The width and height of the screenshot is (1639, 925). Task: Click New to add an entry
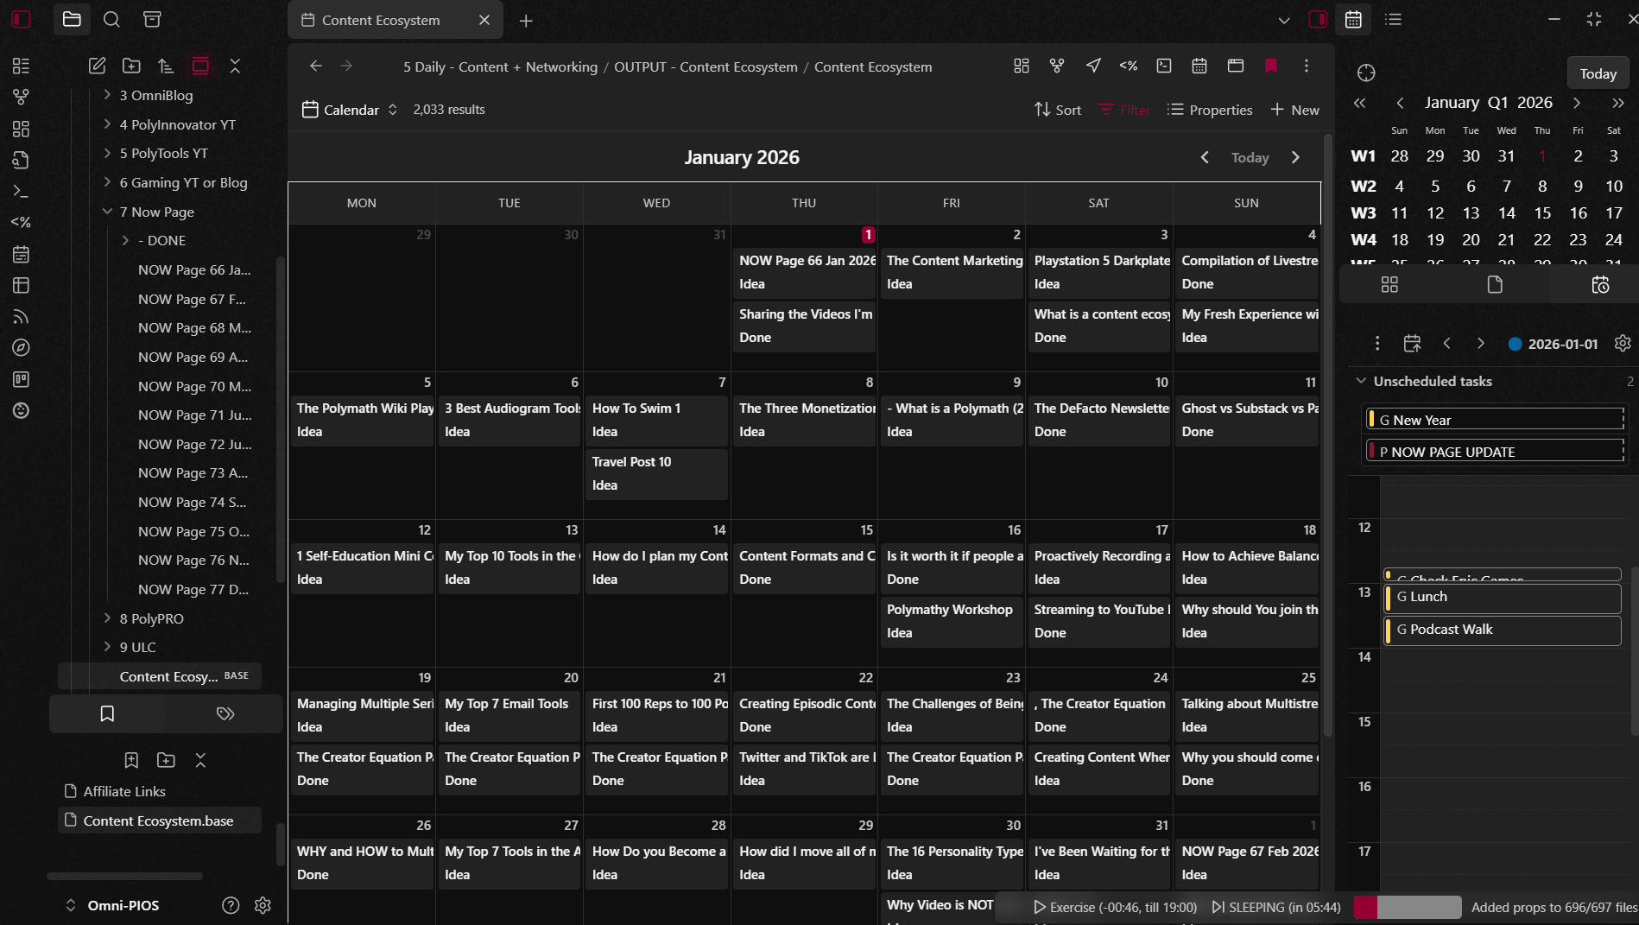(x=1294, y=110)
